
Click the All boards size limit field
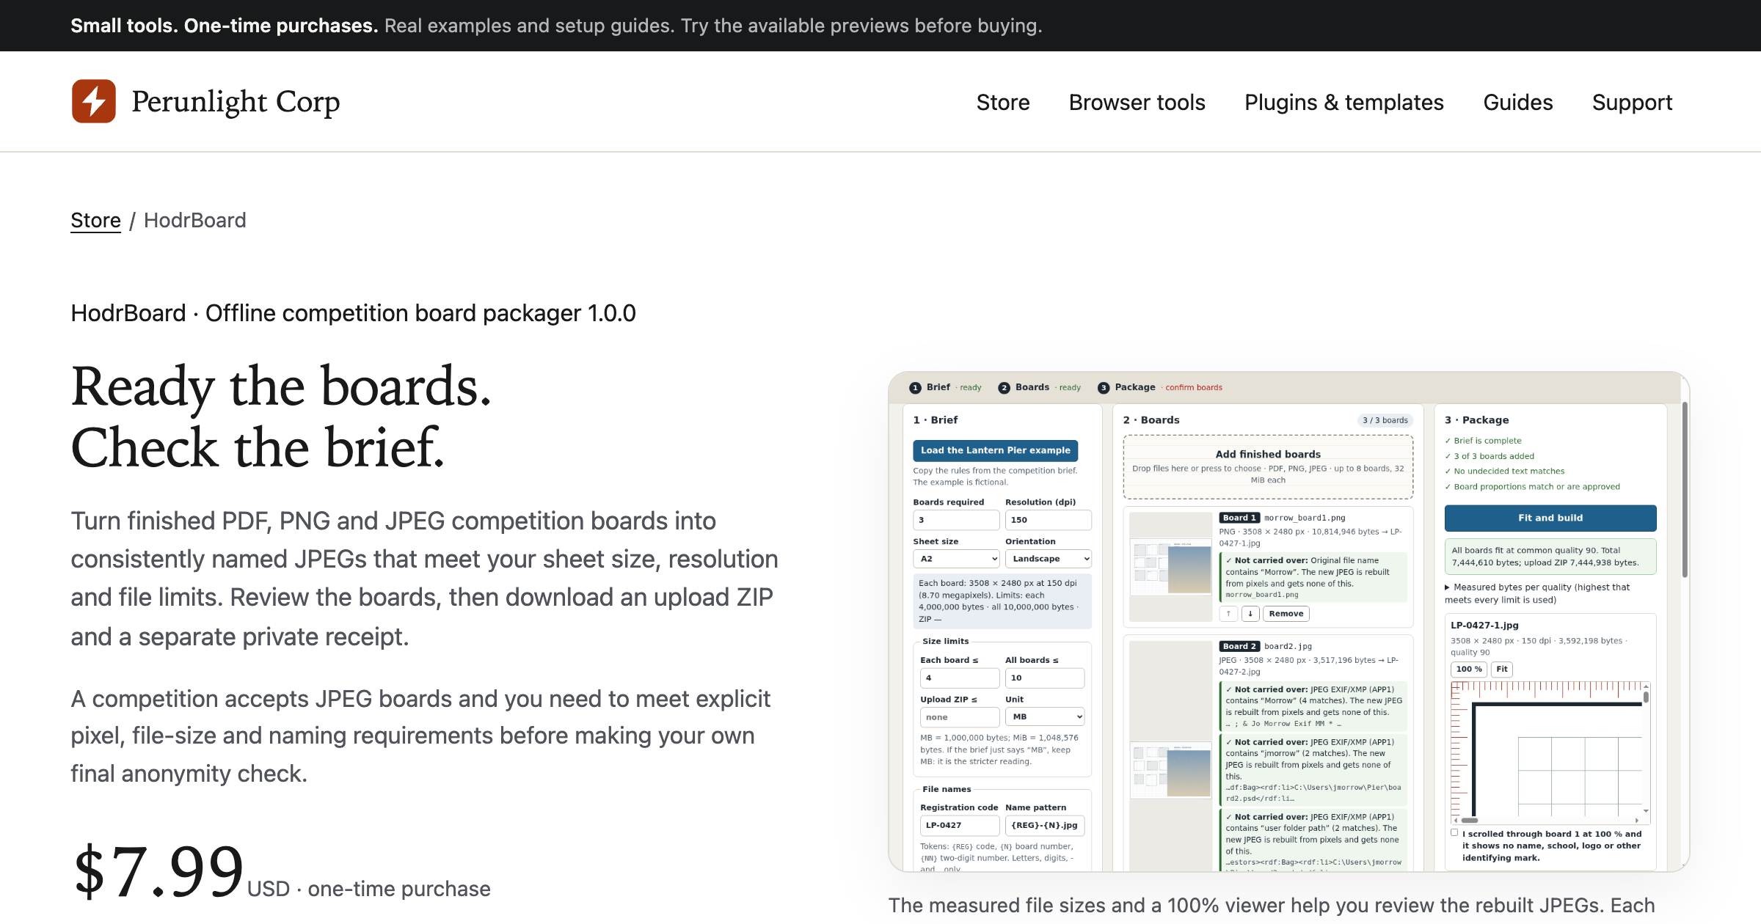point(1045,678)
